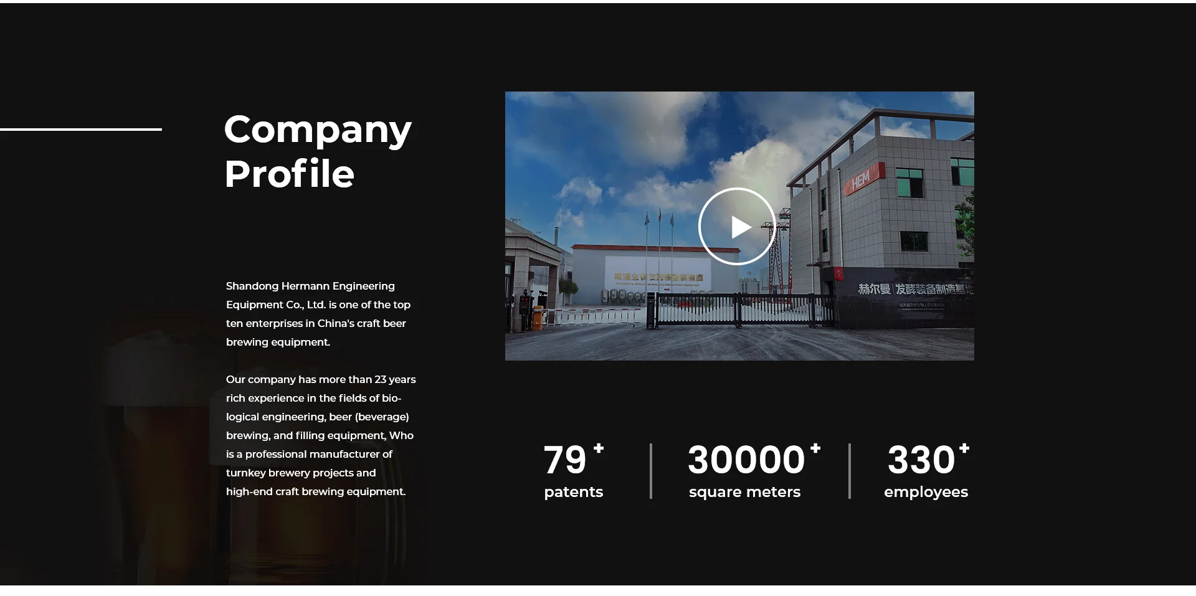Image resolution: width=1196 pixels, height=596 pixels.
Task: Click the sliding entrance gate in the video
Action: tap(741, 310)
